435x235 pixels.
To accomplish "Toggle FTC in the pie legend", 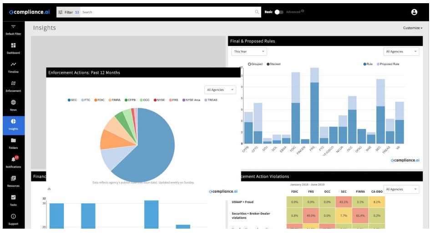I will (x=86, y=100).
